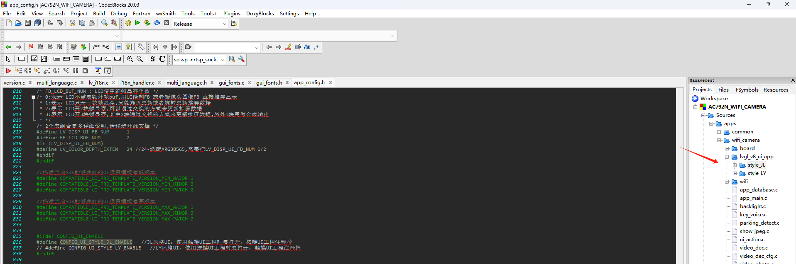The image size is (796, 264).
Task: Save the current file with the floppy icon
Action: [x=28, y=23]
